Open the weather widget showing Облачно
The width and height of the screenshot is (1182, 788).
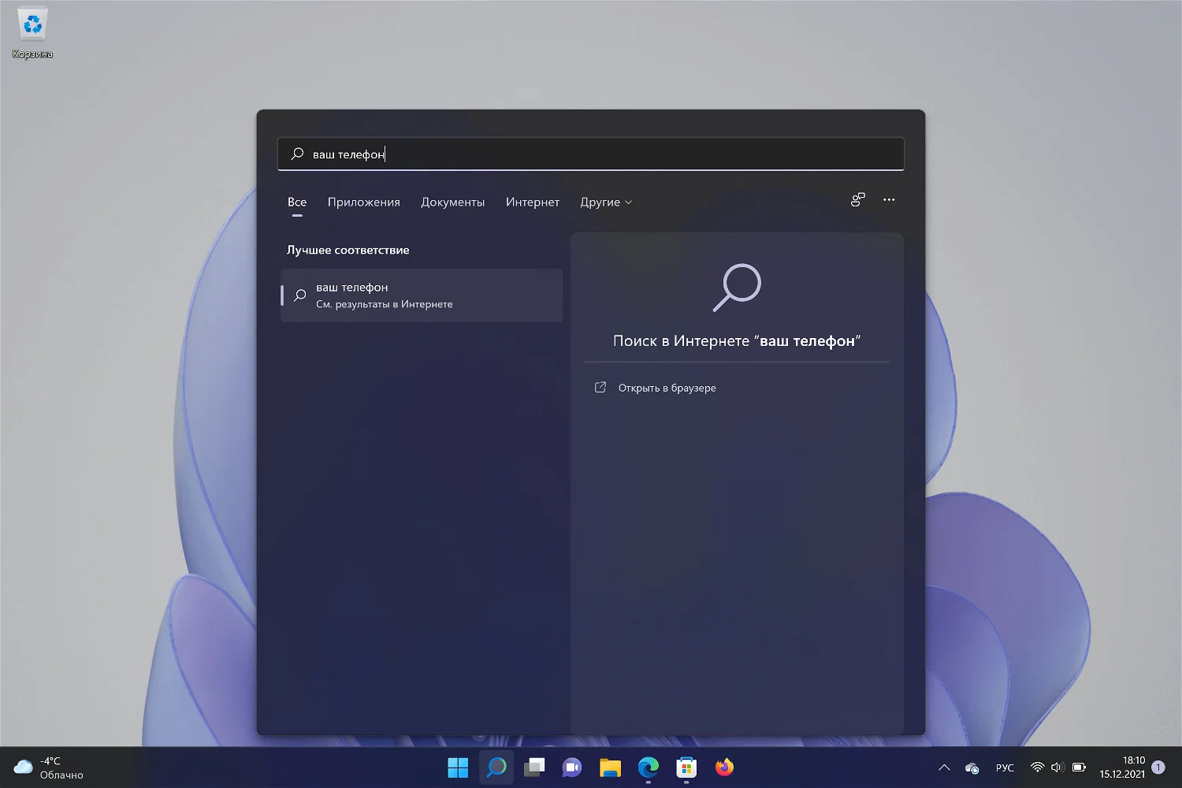pyautogui.click(x=49, y=768)
